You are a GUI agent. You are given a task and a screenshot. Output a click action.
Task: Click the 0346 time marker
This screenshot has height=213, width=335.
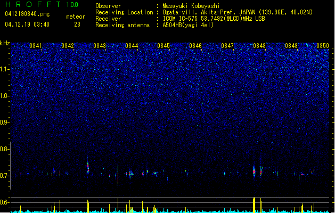pos(195,46)
